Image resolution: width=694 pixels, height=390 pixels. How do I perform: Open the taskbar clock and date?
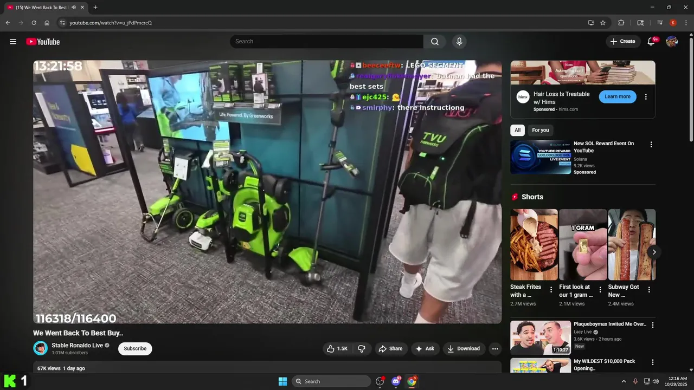click(677, 381)
